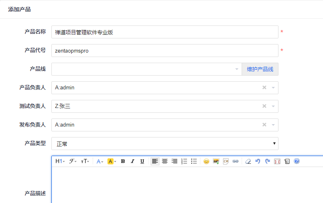
Task: Toggle fullscreen editor mode
Action: [277, 161]
